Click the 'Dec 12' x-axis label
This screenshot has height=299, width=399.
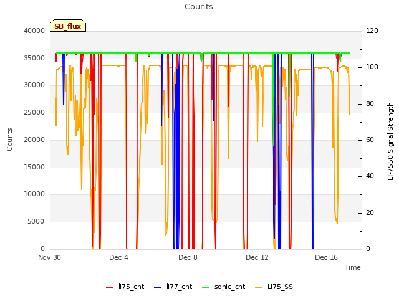(257, 257)
